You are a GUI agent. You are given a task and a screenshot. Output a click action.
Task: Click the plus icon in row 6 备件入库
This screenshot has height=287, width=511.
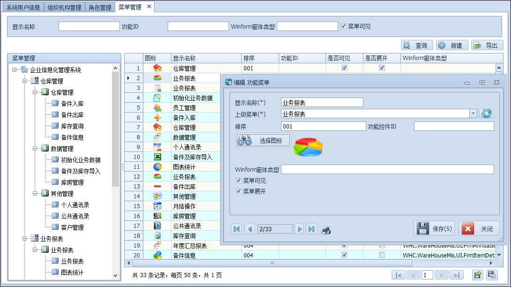[157, 117]
